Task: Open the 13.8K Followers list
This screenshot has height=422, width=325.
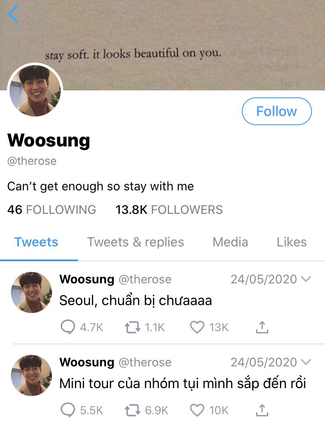Action: (x=169, y=209)
